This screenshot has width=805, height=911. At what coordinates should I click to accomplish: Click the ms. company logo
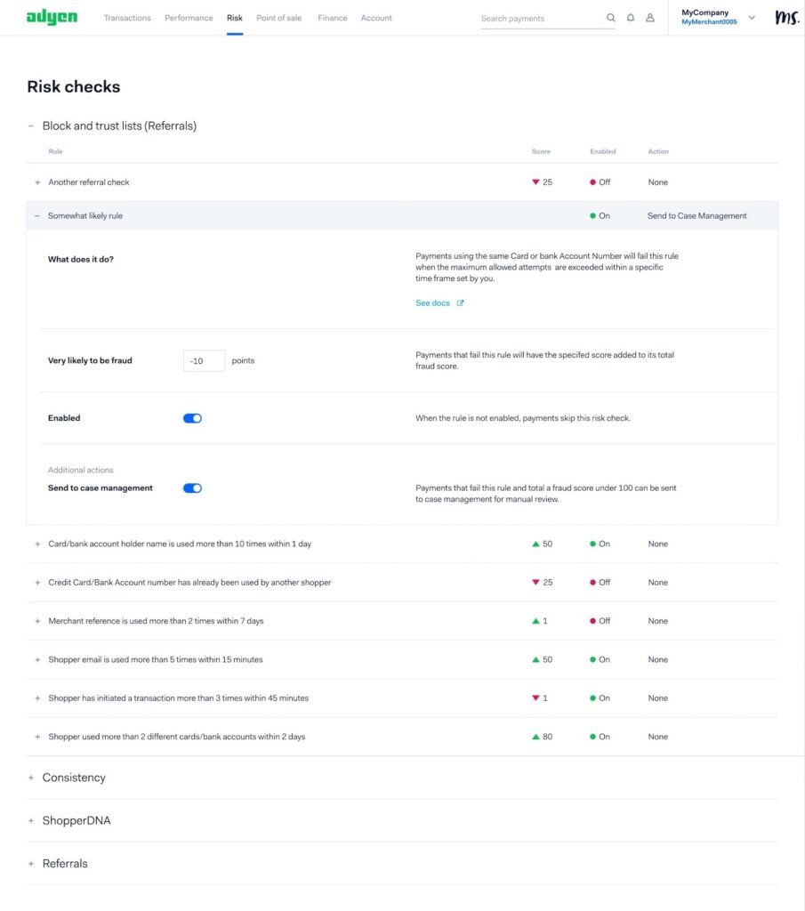pyautogui.click(x=787, y=18)
